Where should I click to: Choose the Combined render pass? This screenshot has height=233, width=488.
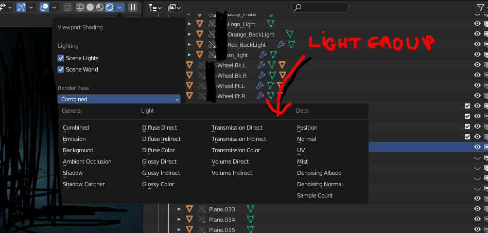click(x=76, y=128)
